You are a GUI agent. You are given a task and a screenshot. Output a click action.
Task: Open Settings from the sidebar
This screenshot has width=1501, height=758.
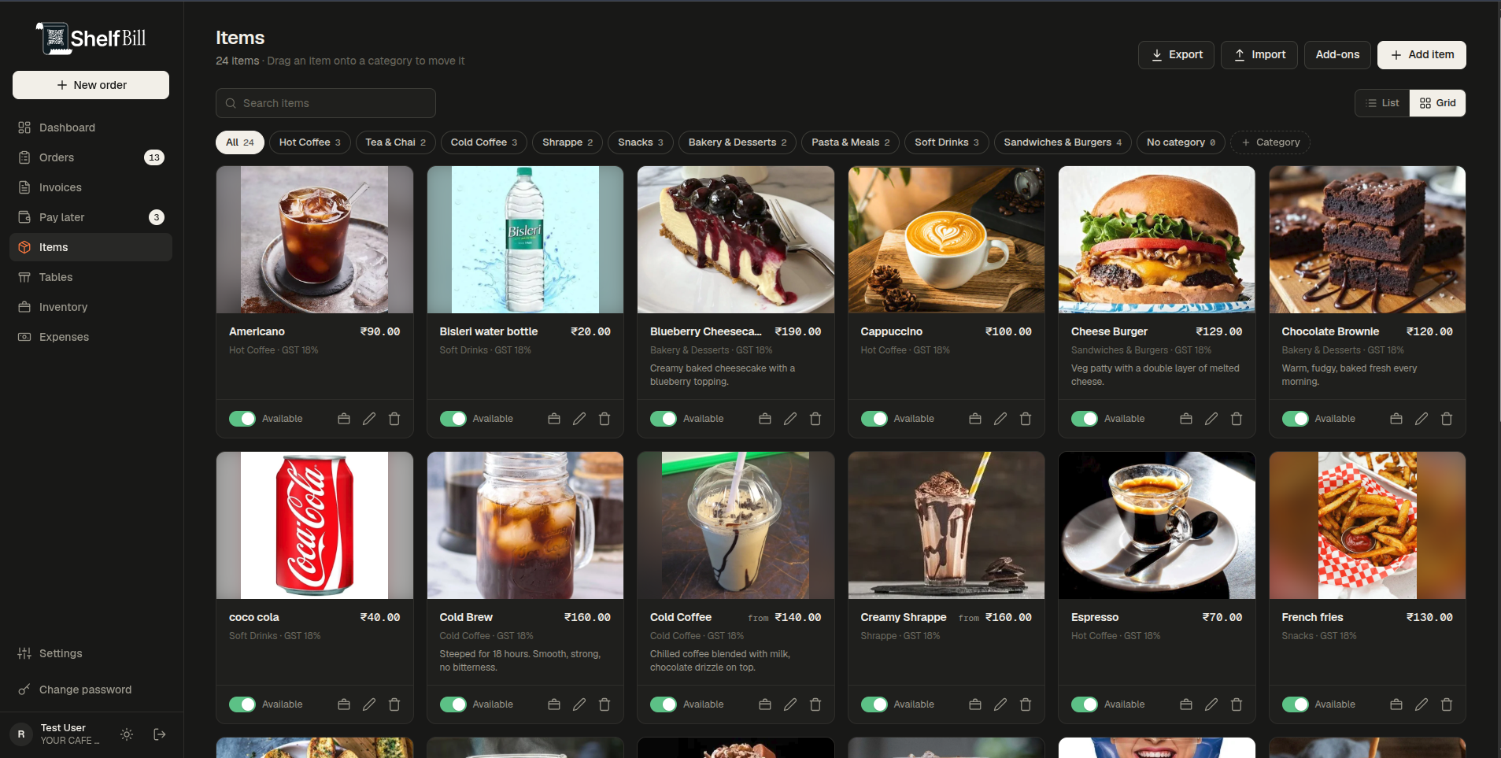[91, 653]
